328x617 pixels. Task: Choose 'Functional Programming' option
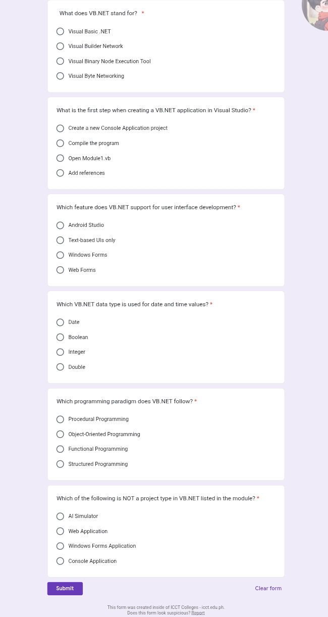tap(60, 449)
